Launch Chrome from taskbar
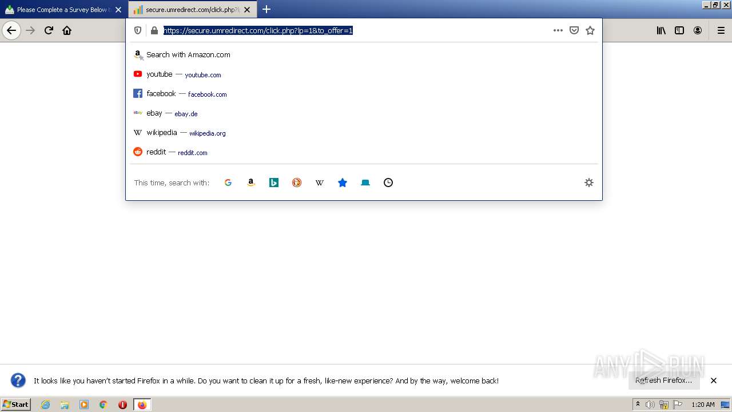732x412 pixels. [x=104, y=405]
